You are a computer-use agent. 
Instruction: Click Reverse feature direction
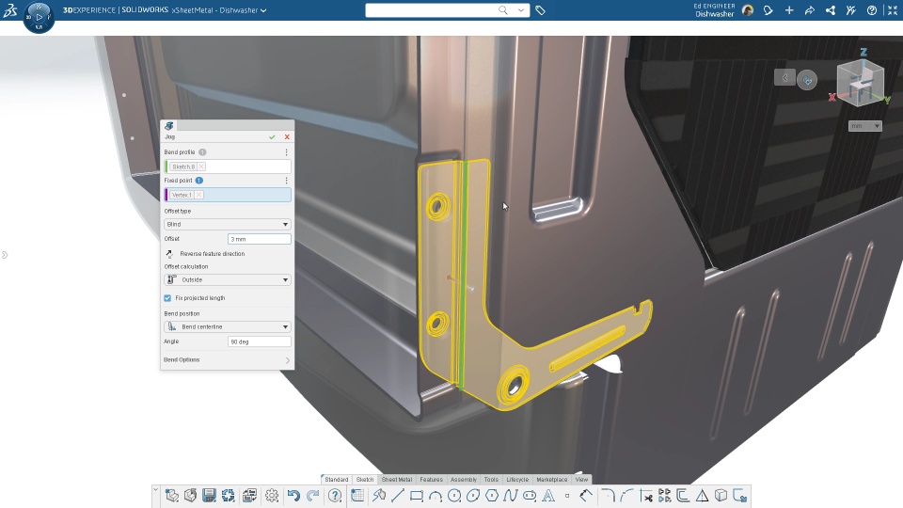206,253
